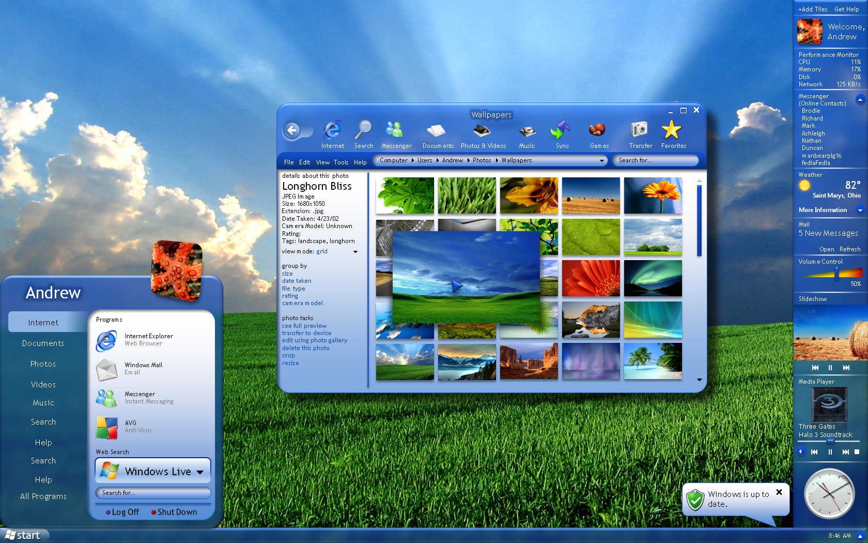The height and width of the screenshot is (543, 868).
Task: Click edit using photo gallery link
Action: pos(315,340)
